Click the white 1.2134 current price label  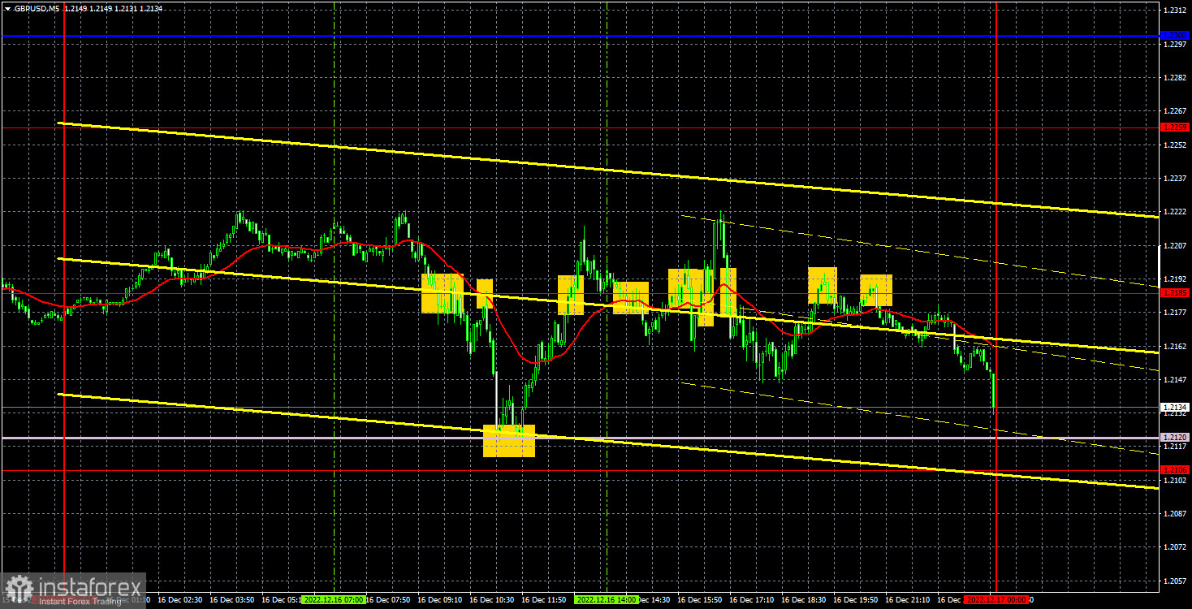pos(1175,407)
